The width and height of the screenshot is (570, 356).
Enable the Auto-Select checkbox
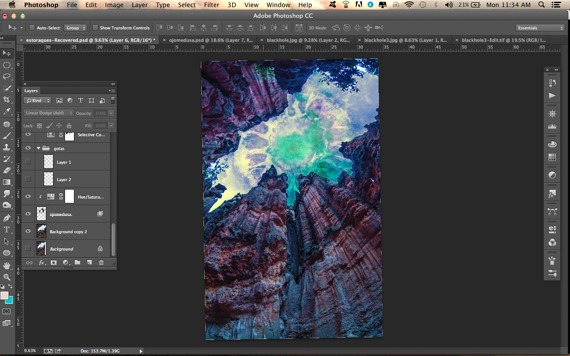[32, 28]
